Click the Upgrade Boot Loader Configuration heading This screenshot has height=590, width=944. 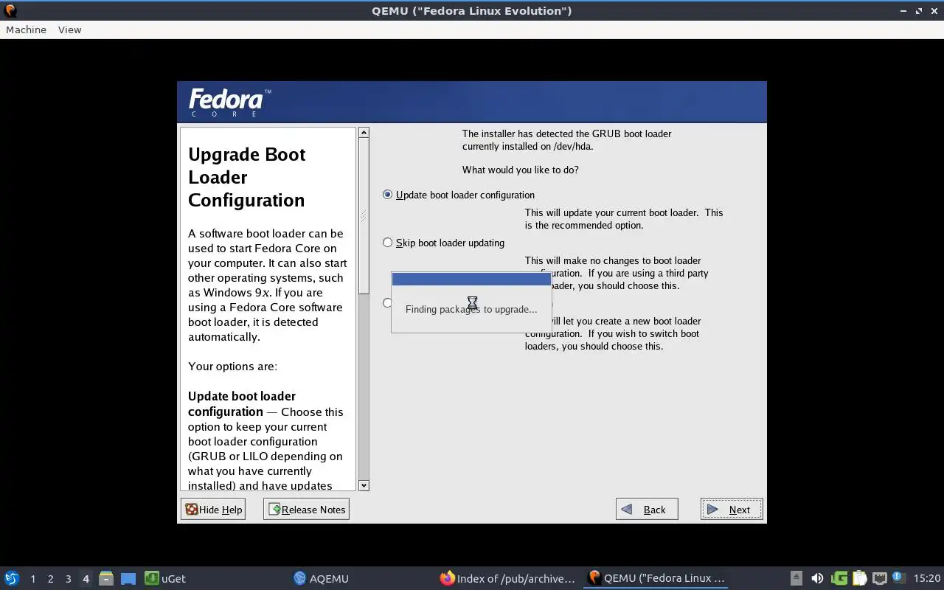coord(247,177)
